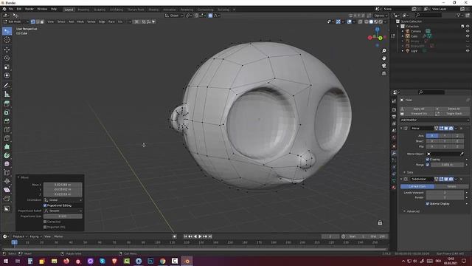Click the viewport zoom magnifier icon
Image resolution: width=472 pixels, height=266 pixels.
(x=384, y=51)
